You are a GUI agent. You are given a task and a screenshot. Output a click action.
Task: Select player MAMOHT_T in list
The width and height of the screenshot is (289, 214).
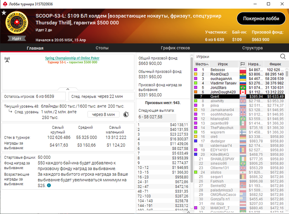[239, 208]
